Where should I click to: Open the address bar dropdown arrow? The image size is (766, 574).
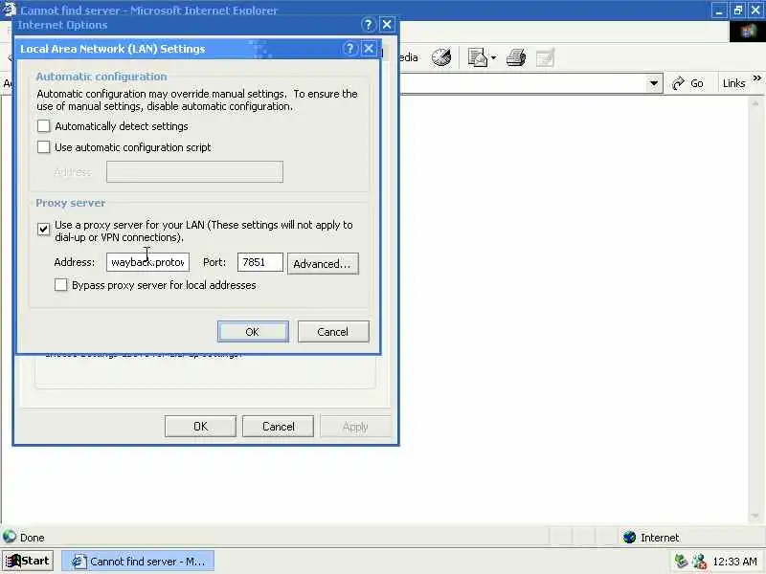click(653, 83)
